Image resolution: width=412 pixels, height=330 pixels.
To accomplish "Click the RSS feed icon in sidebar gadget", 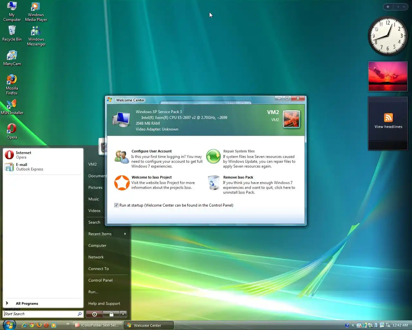I will pyautogui.click(x=388, y=118).
